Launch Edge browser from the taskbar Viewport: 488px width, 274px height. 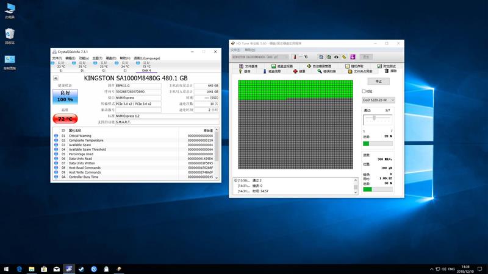(20, 269)
